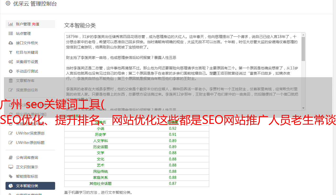
Task: Click the text area scrollbar up arrow
Action: click(x=303, y=35)
